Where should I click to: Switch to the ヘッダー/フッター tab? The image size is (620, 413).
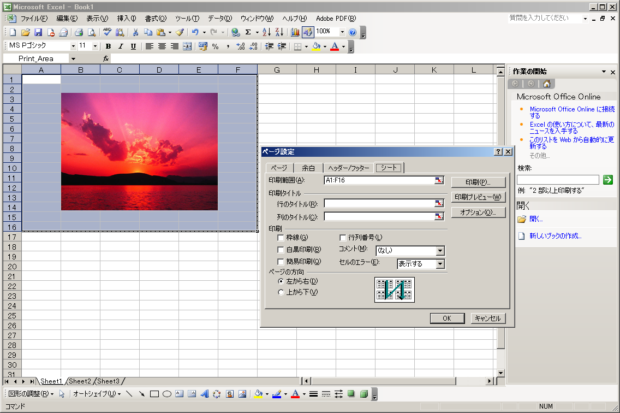[349, 168]
